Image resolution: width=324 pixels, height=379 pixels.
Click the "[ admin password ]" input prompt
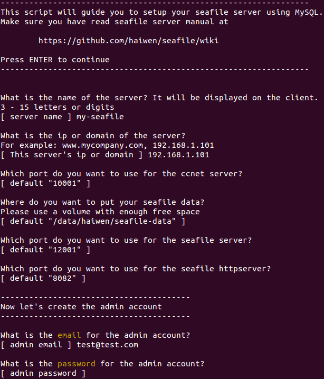(43, 373)
